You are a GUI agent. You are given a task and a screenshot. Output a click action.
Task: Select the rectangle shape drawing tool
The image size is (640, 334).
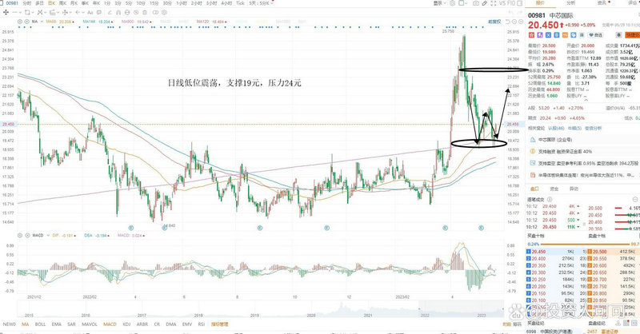click(x=27, y=13)
